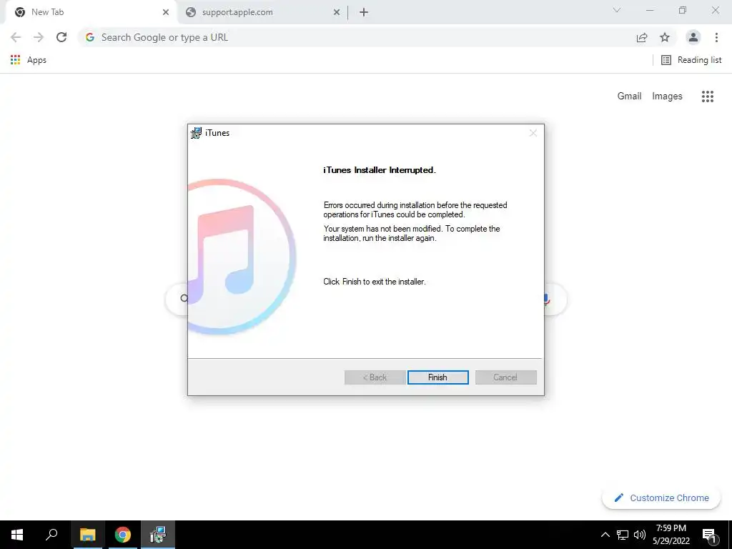
Task: Click the voice search microphone icon
Action: (x=545, y=299)
